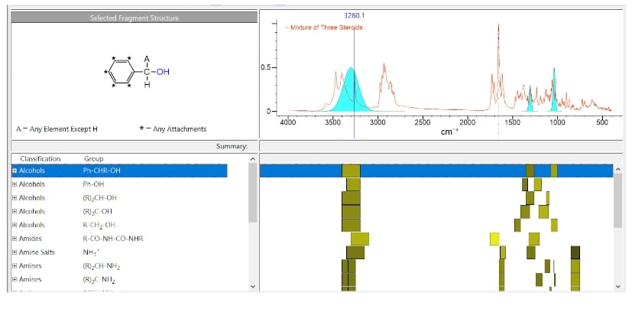Click the benzene ring fragment structure
Viewport: 632px width, 312px height.
coord(122,73)
